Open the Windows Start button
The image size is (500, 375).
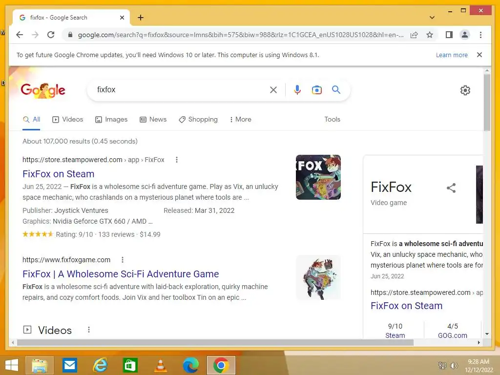(12, 365)
